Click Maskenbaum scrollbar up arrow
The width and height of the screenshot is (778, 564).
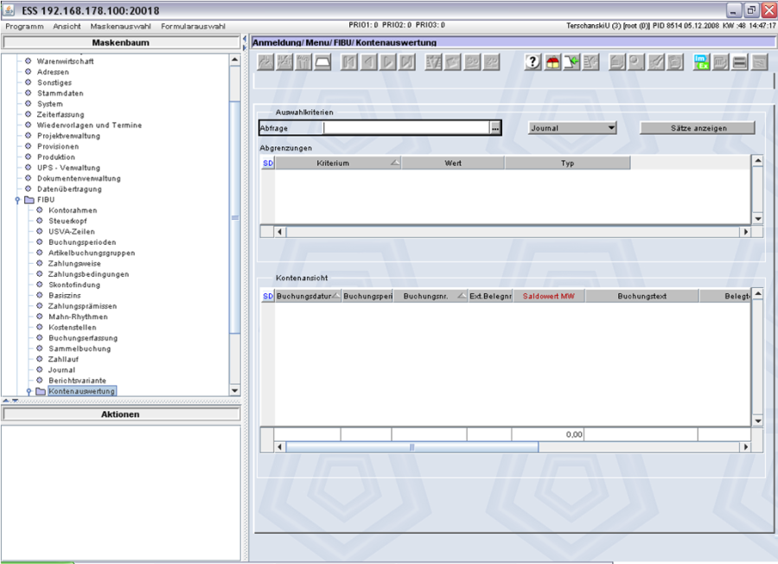235,60
